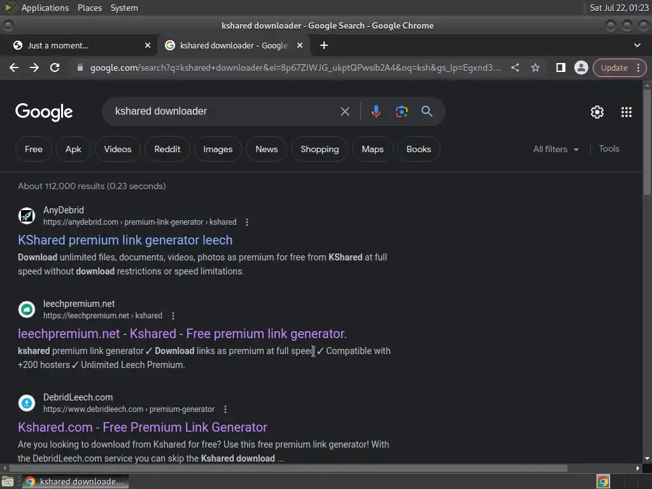Open search Tools options

pyautogui.click(x=609, y=149)
